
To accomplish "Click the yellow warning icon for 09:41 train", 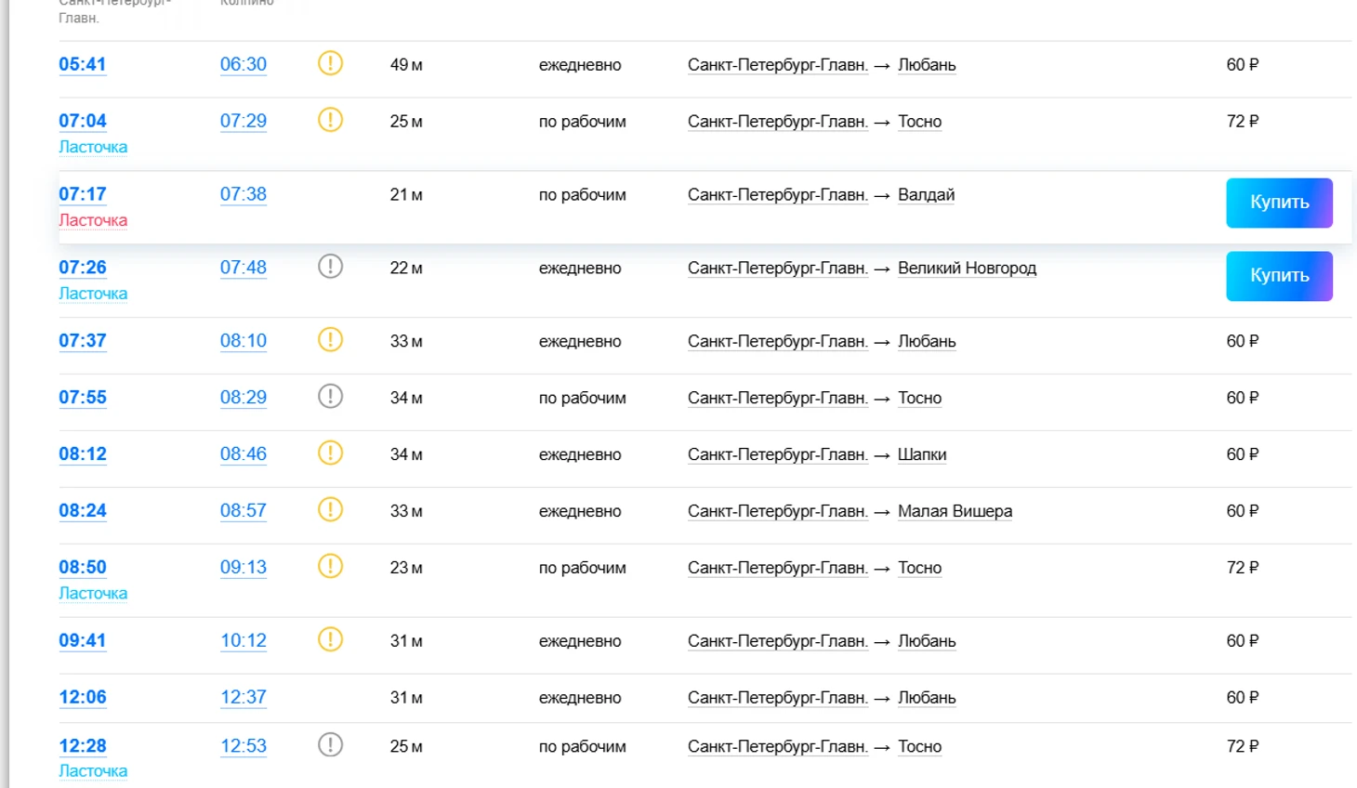I will coord(330,639).
